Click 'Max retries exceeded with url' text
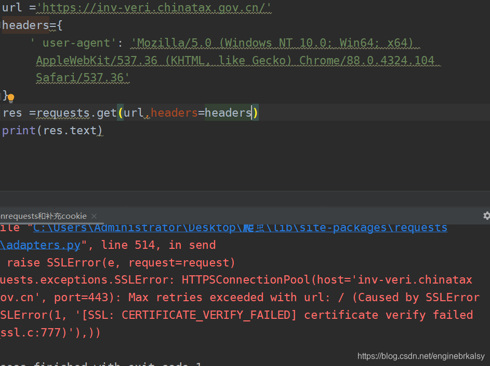Image resolution: width=490 pixels, height=366 pixels. pos(229,297)
